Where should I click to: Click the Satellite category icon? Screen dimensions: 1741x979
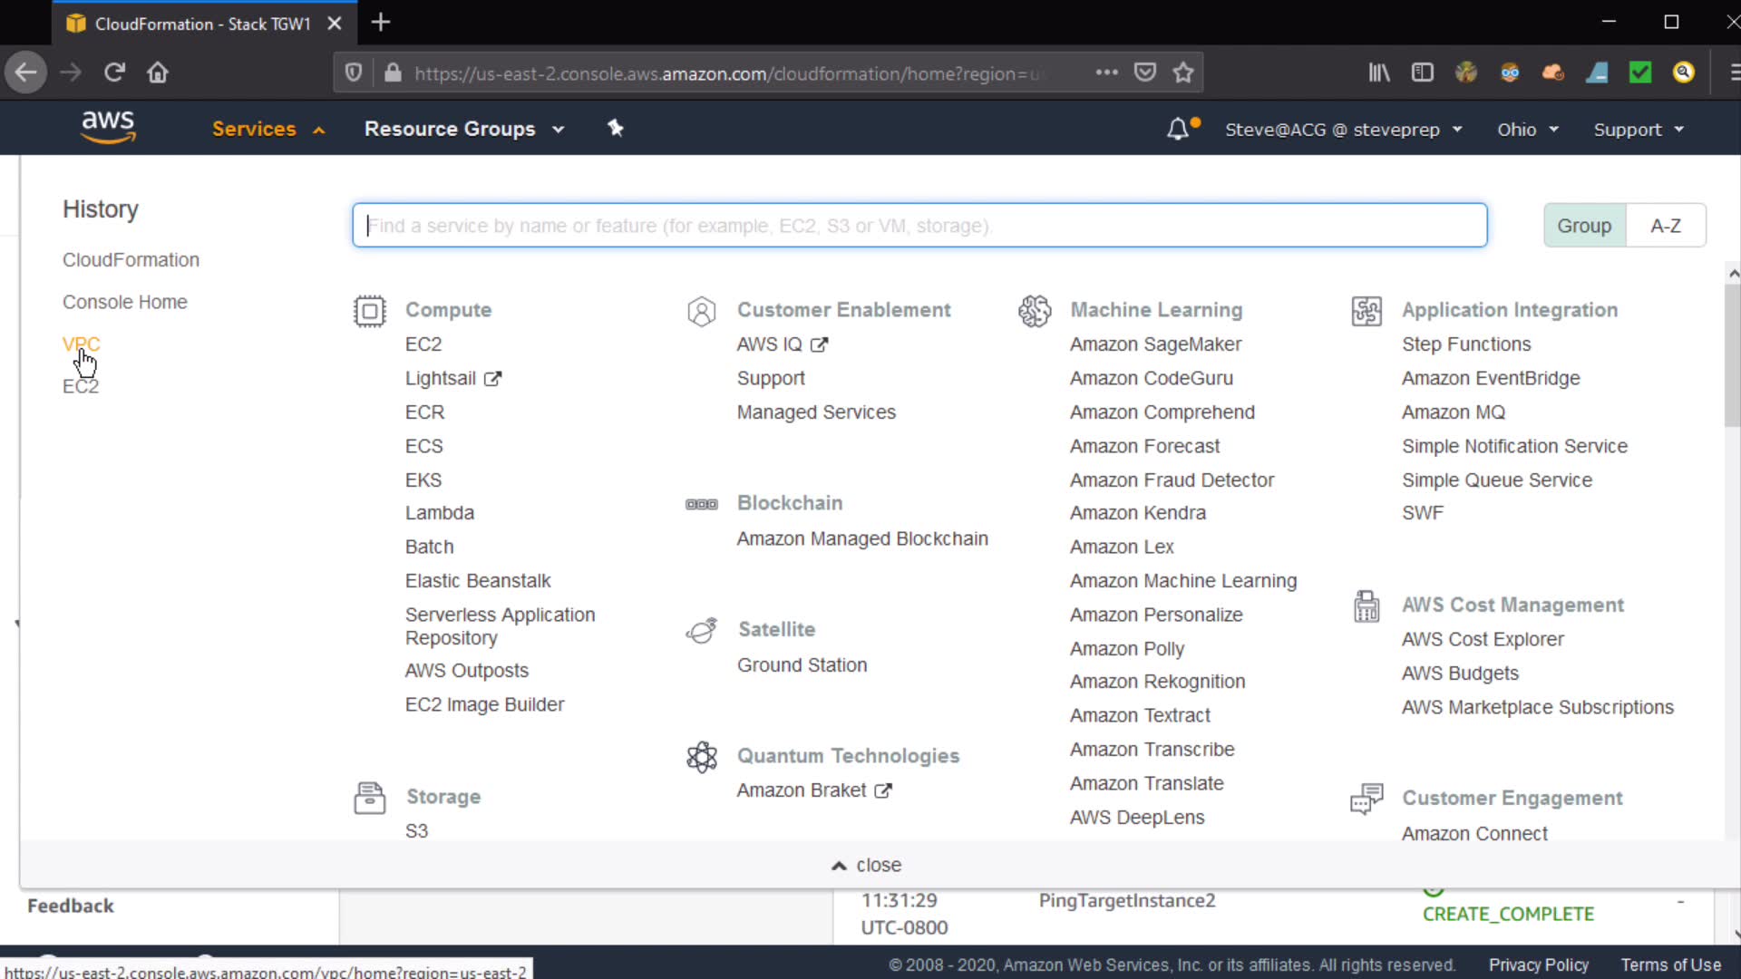pyautogui.click(x=701, y=630)
